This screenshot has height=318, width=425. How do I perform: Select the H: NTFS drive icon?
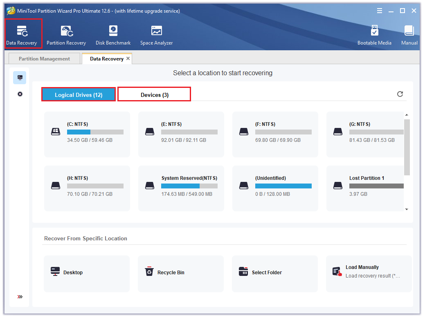point(56,186)
